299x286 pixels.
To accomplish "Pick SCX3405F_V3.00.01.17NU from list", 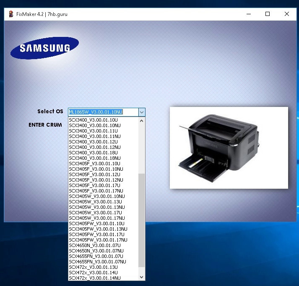I will (x=103, y=191).
